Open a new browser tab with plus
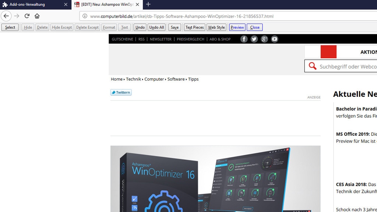 pos(148,4)
